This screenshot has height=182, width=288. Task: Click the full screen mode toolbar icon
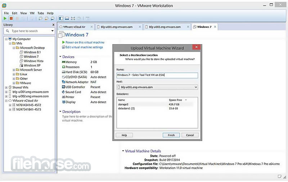(x=73, y=18)
